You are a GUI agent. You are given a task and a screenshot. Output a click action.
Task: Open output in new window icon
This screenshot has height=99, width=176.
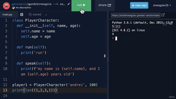(x=163, y=15)
